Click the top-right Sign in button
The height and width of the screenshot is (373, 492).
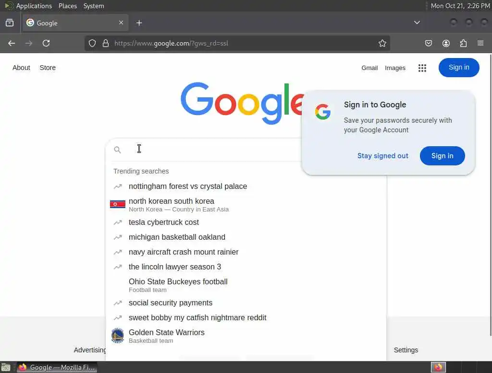coord(459,67)
